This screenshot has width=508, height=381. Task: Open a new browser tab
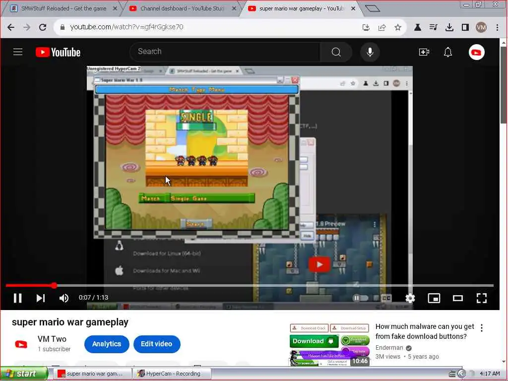pyautogui.click(x=372, y=8)
